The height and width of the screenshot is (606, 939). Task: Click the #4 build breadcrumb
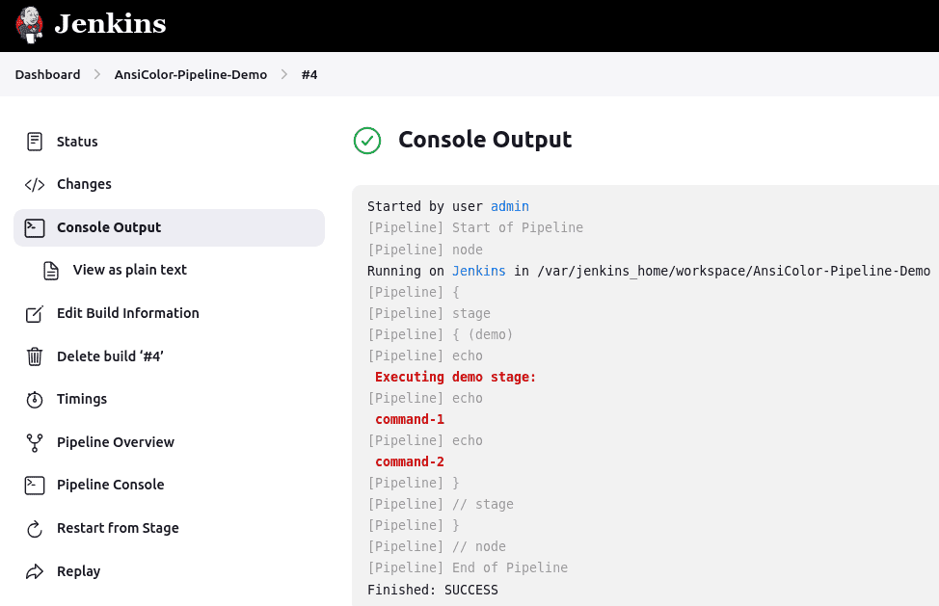(x=309, y=75)
